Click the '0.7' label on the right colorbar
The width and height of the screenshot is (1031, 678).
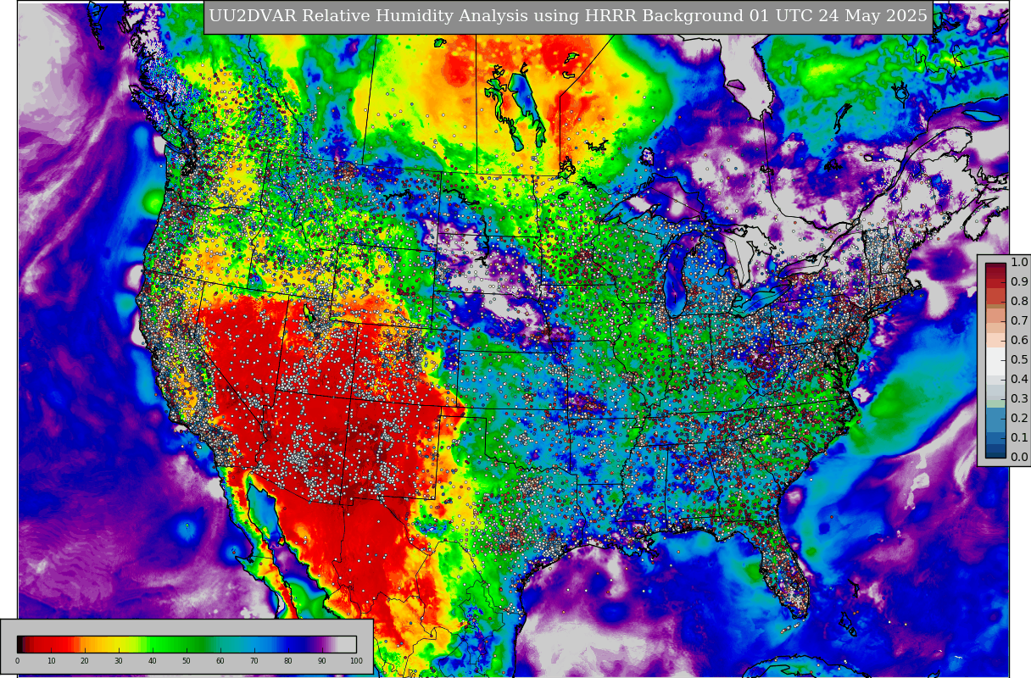tap(1019, 321)
